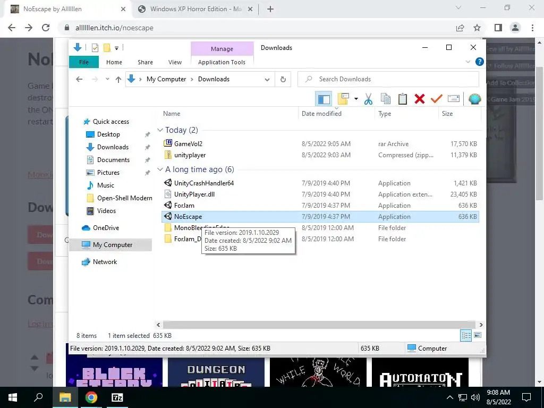Select the unityplayer zip file
544x408 pixels.
coord(190,155)
